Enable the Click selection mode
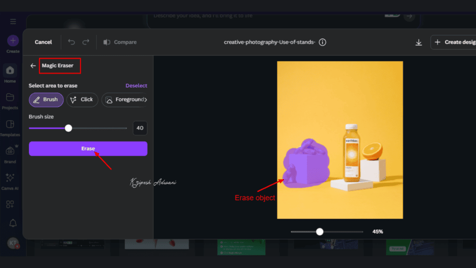476x268 pixels. tap(82, 100)
